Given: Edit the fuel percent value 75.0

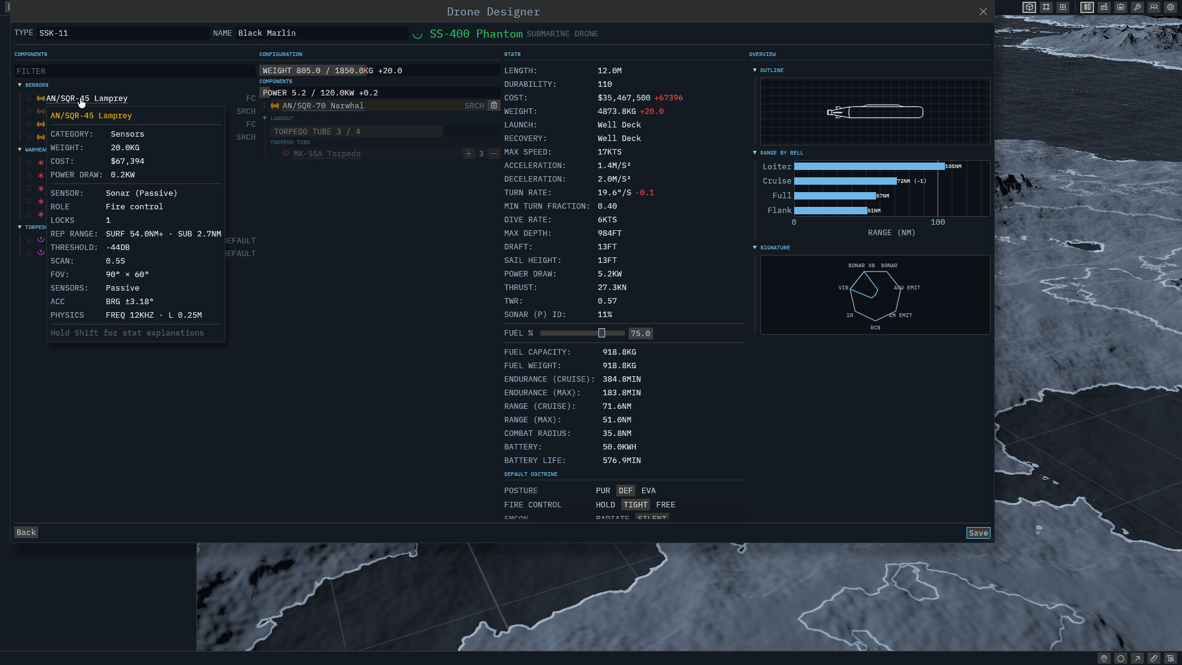Looking at the screenshot, I should click(640, 334).
